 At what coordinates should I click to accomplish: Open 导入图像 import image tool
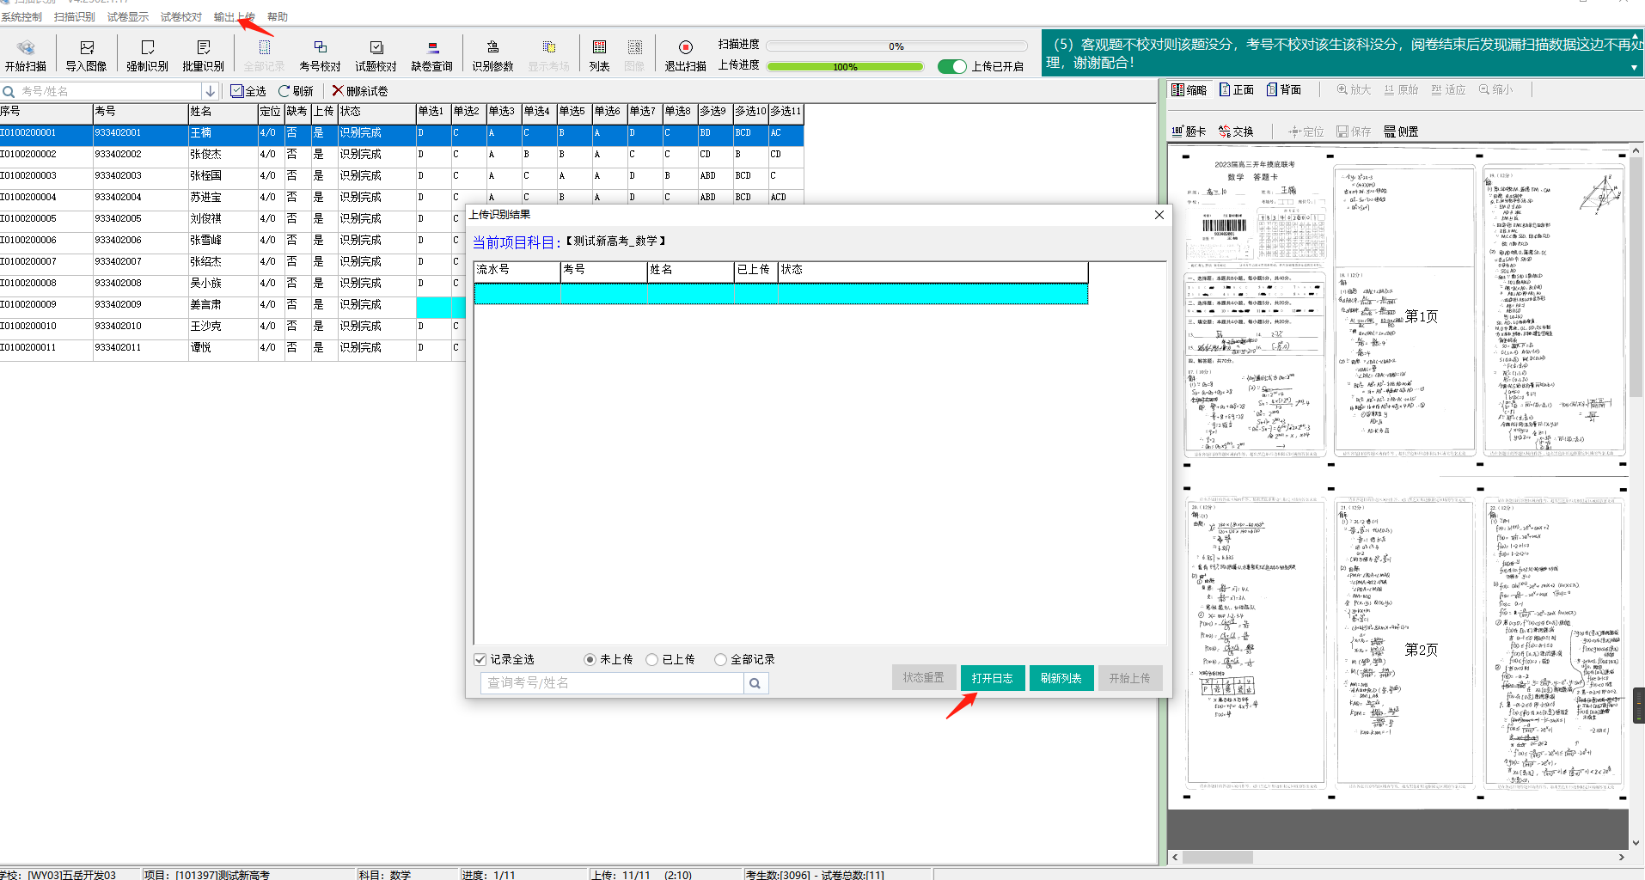coord(86,48)
